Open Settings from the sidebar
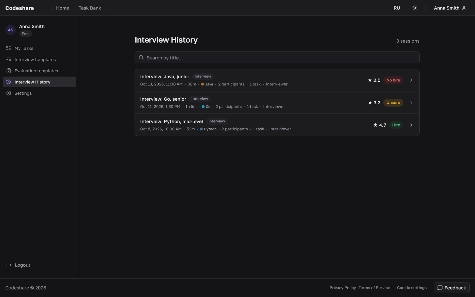 (x=39, y=93)
